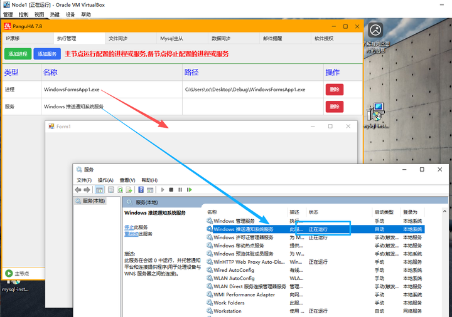Click the export list icon
Image resolution: width=452 pixels, height=317 pixels.
click(129, 190)
